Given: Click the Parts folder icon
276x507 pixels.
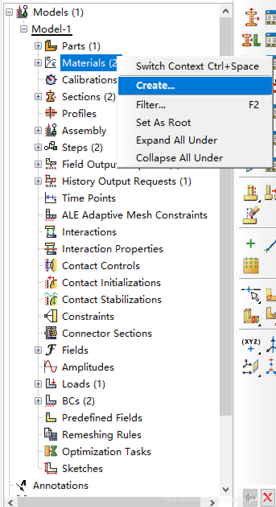Looking at the screenshot, I should click(x=51, y=46).
